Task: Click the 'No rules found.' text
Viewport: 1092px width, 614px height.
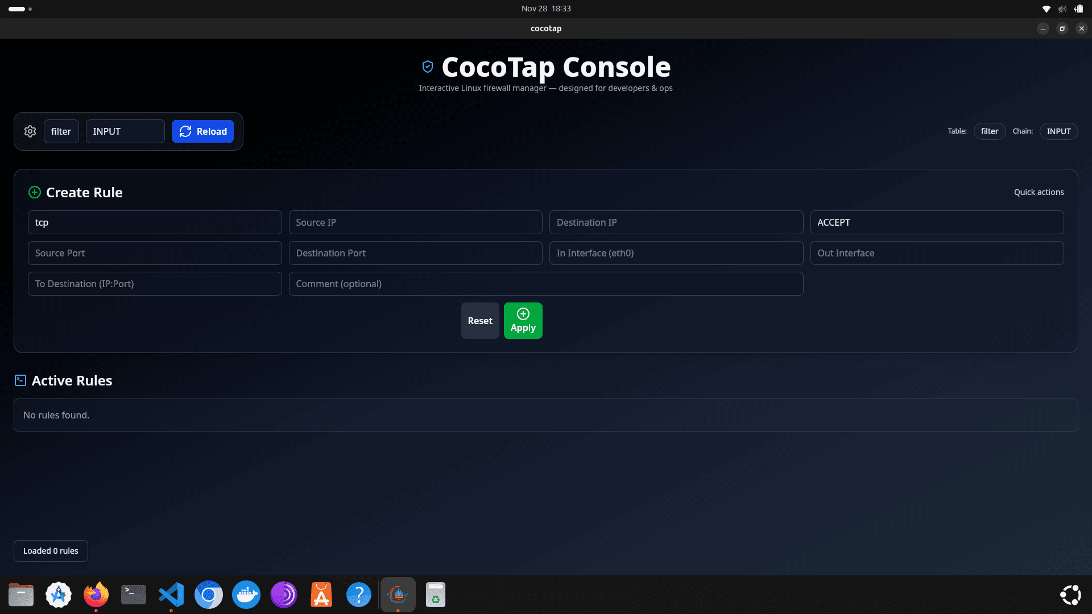Action: point(56,415)
